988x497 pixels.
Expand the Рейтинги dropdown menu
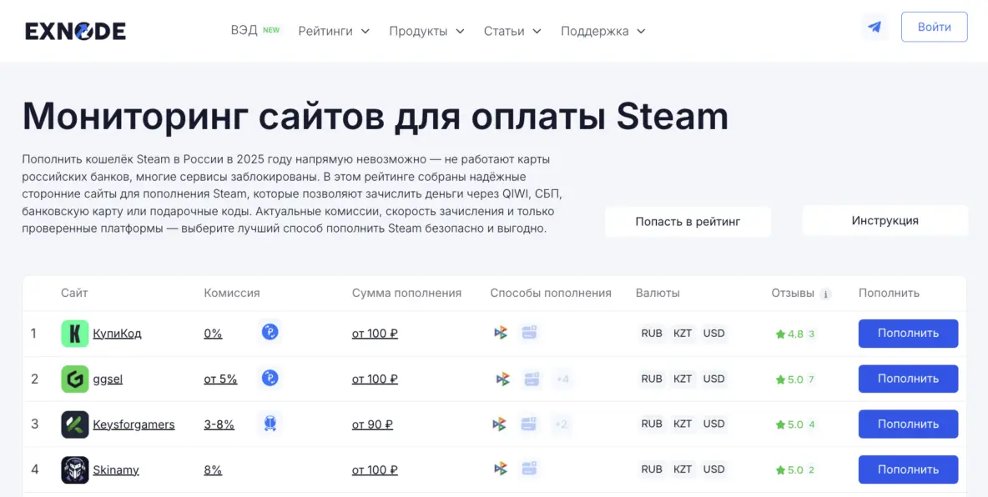(334, 31)
